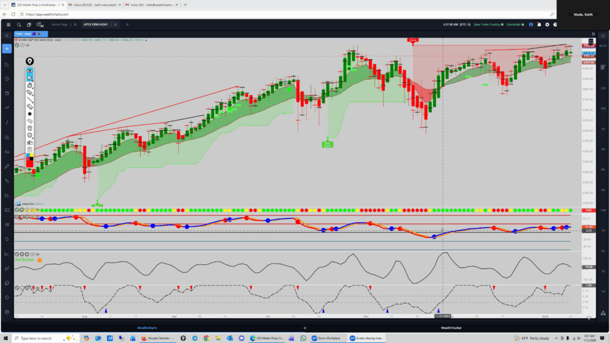
Task: Click the blue plus add button on sidebar
Action: coord(7,48)
